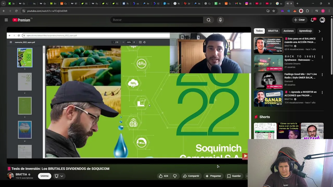View site information icon in address bar

pos(24,11)
